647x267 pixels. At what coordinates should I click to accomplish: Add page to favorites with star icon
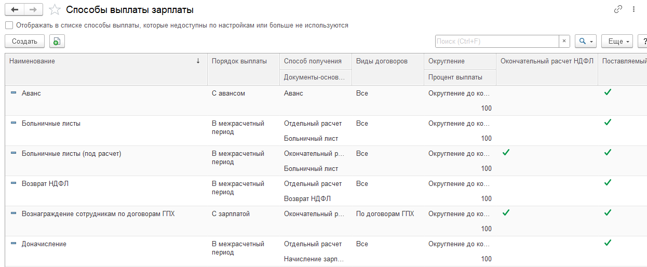point(55,9)
